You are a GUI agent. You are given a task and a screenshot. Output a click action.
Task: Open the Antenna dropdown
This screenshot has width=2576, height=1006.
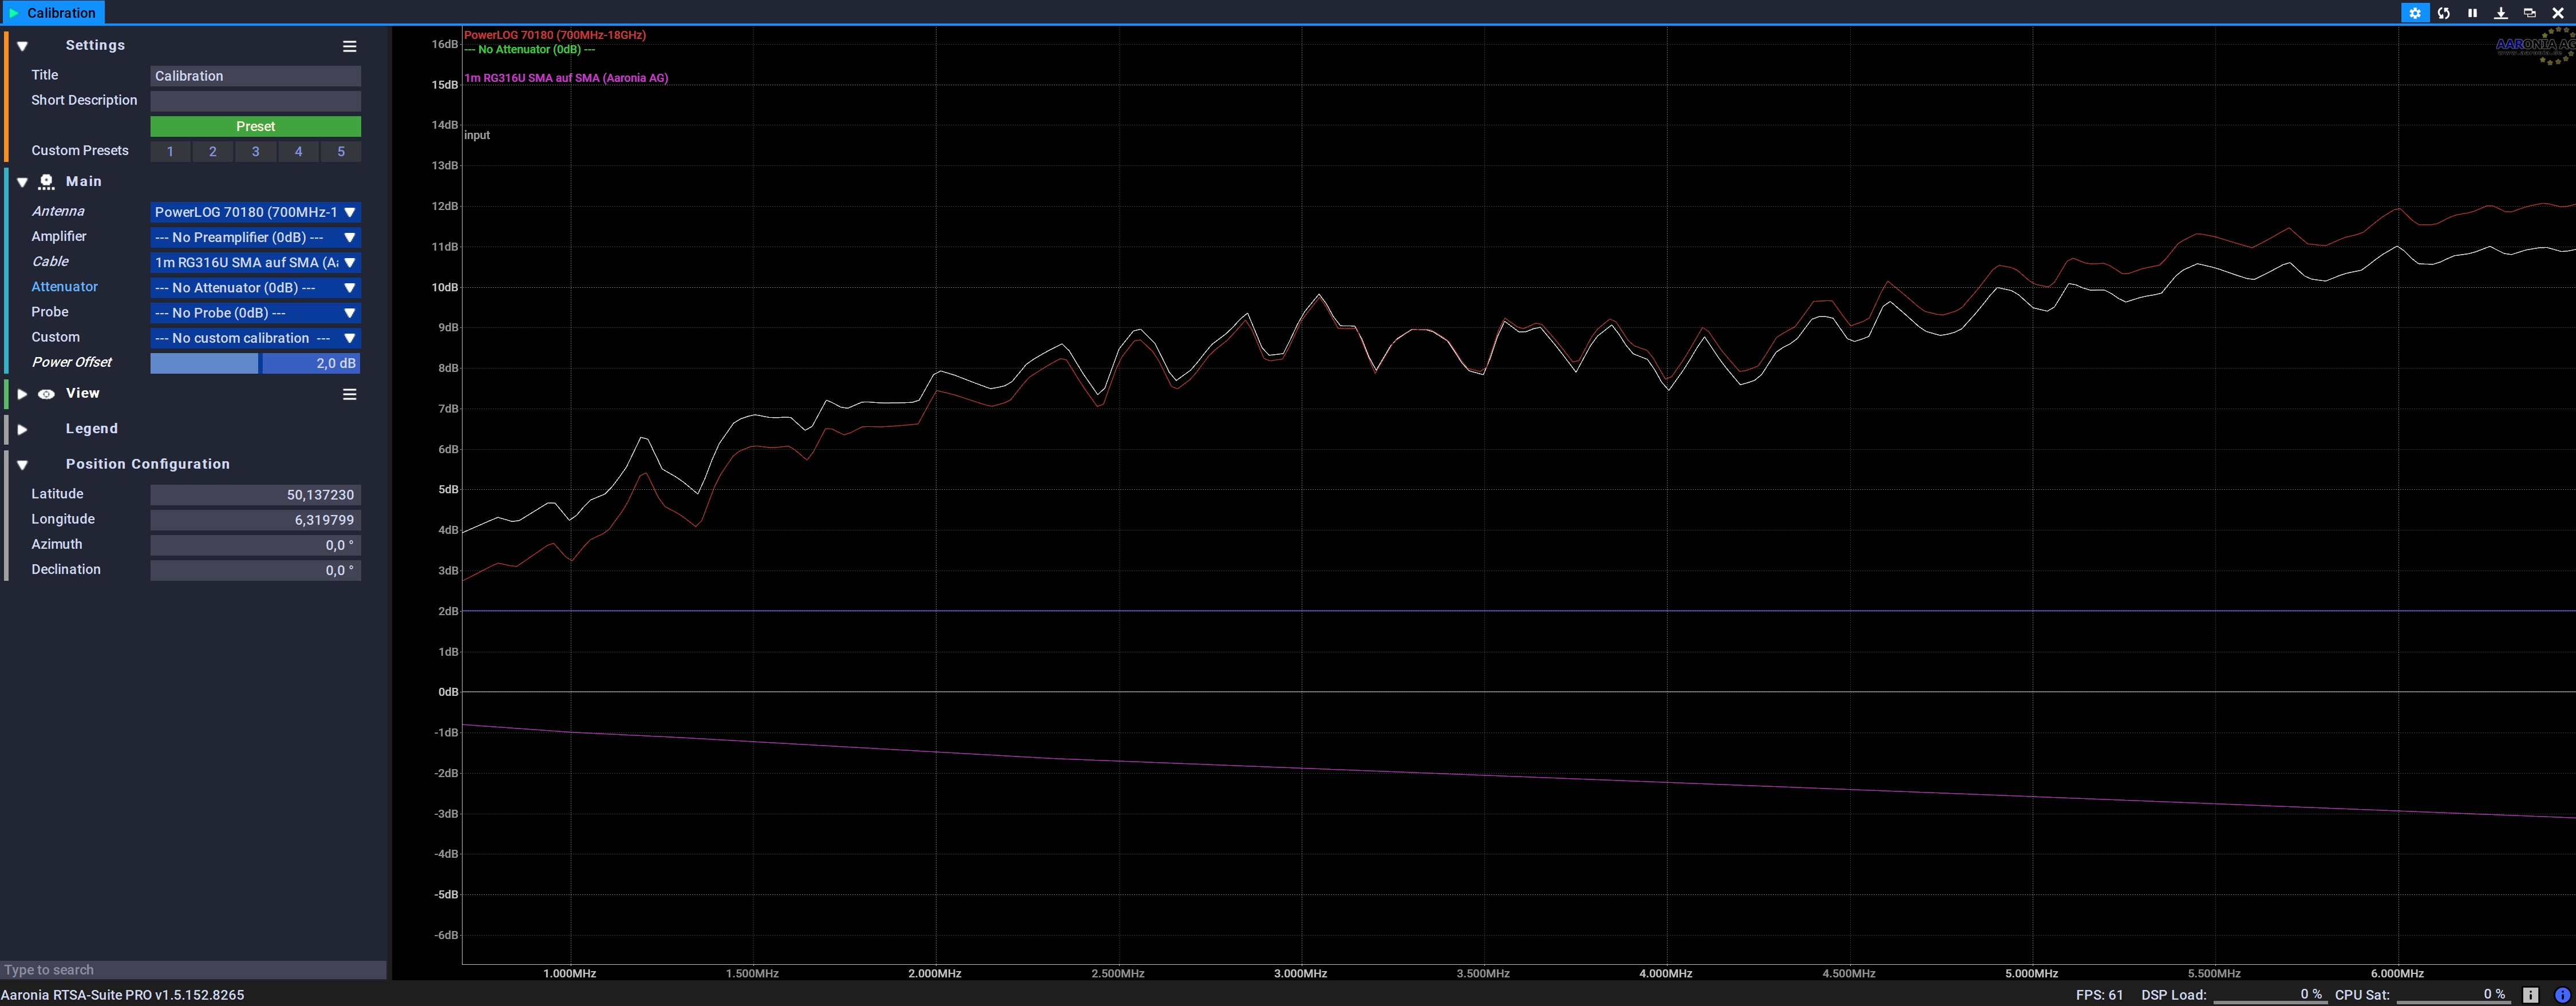point(255,212)
